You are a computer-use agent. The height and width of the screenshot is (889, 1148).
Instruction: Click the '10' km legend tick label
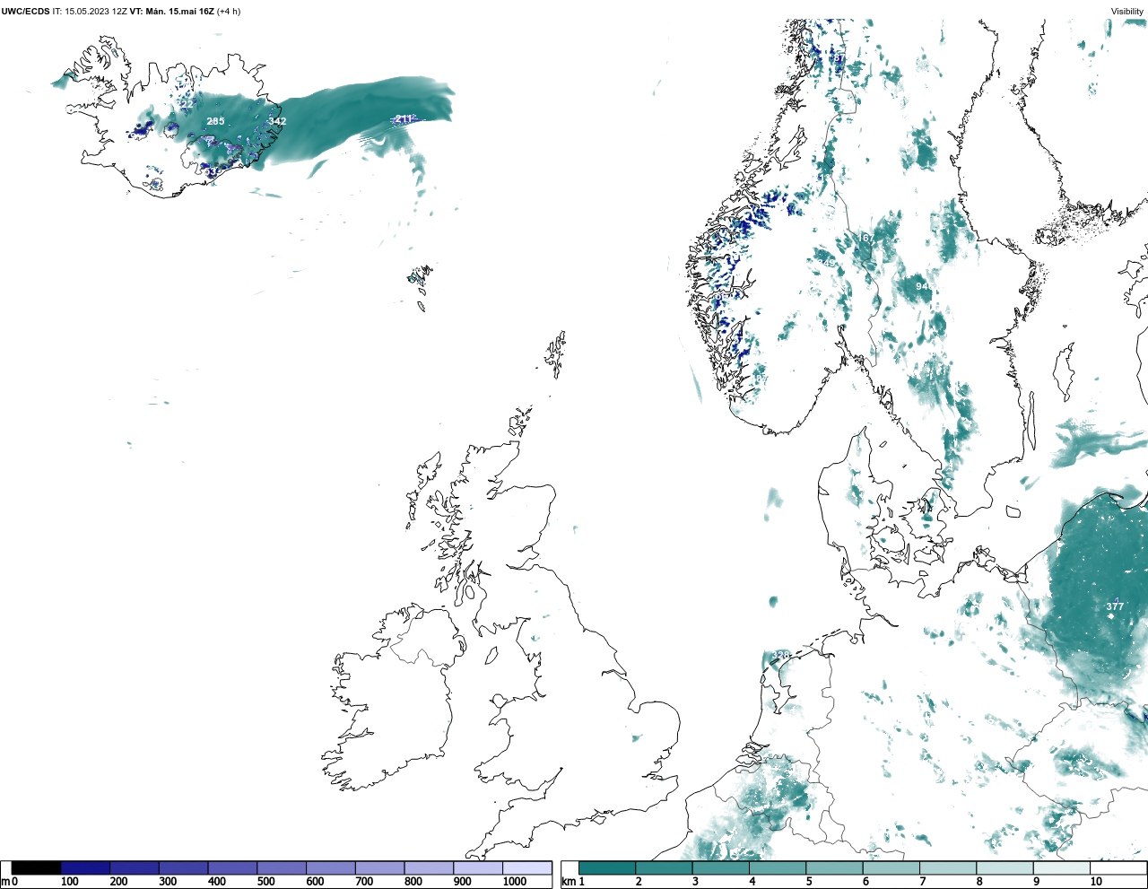coord(1096,882)
